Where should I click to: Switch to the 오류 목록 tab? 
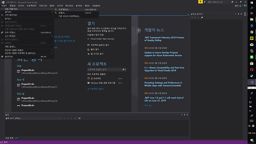[x=9, y=138]
